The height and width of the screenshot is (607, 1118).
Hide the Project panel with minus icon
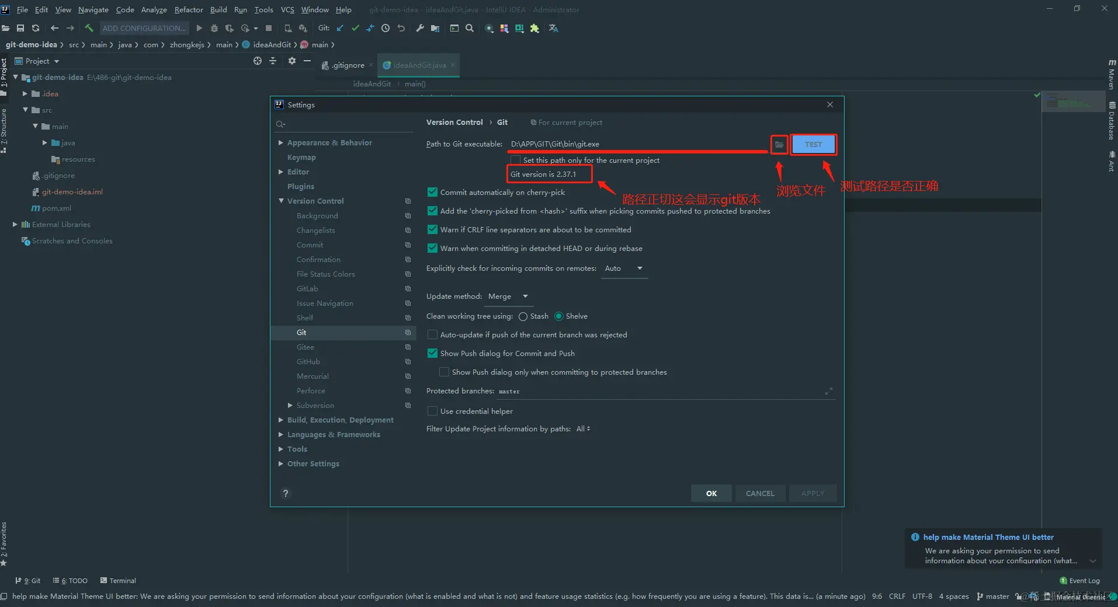(307, 61)
